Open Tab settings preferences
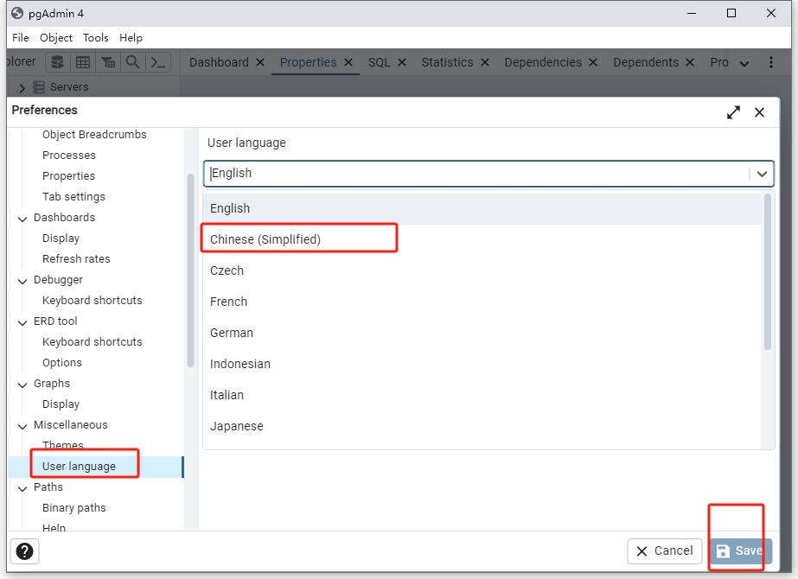798x579 pixels. click(73, 197)
